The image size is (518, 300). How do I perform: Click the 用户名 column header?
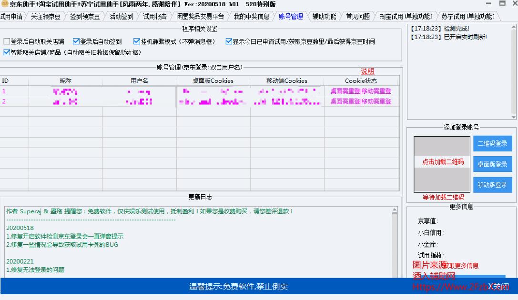(x=139, y=81)
